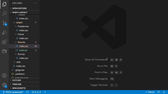Open the Search view

pyautogui.click(x=4, y=14)
